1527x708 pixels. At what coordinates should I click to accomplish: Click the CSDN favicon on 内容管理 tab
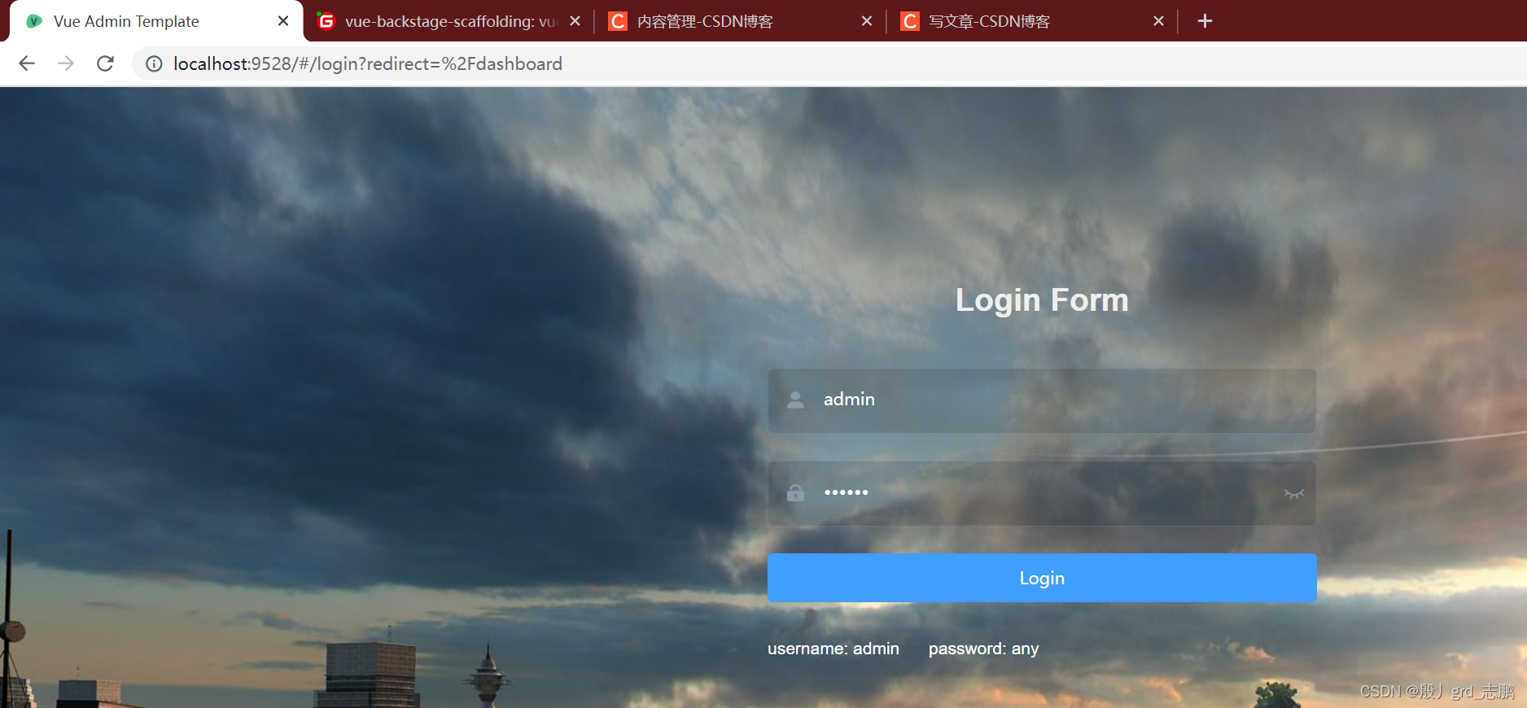(x=618, y=21)
